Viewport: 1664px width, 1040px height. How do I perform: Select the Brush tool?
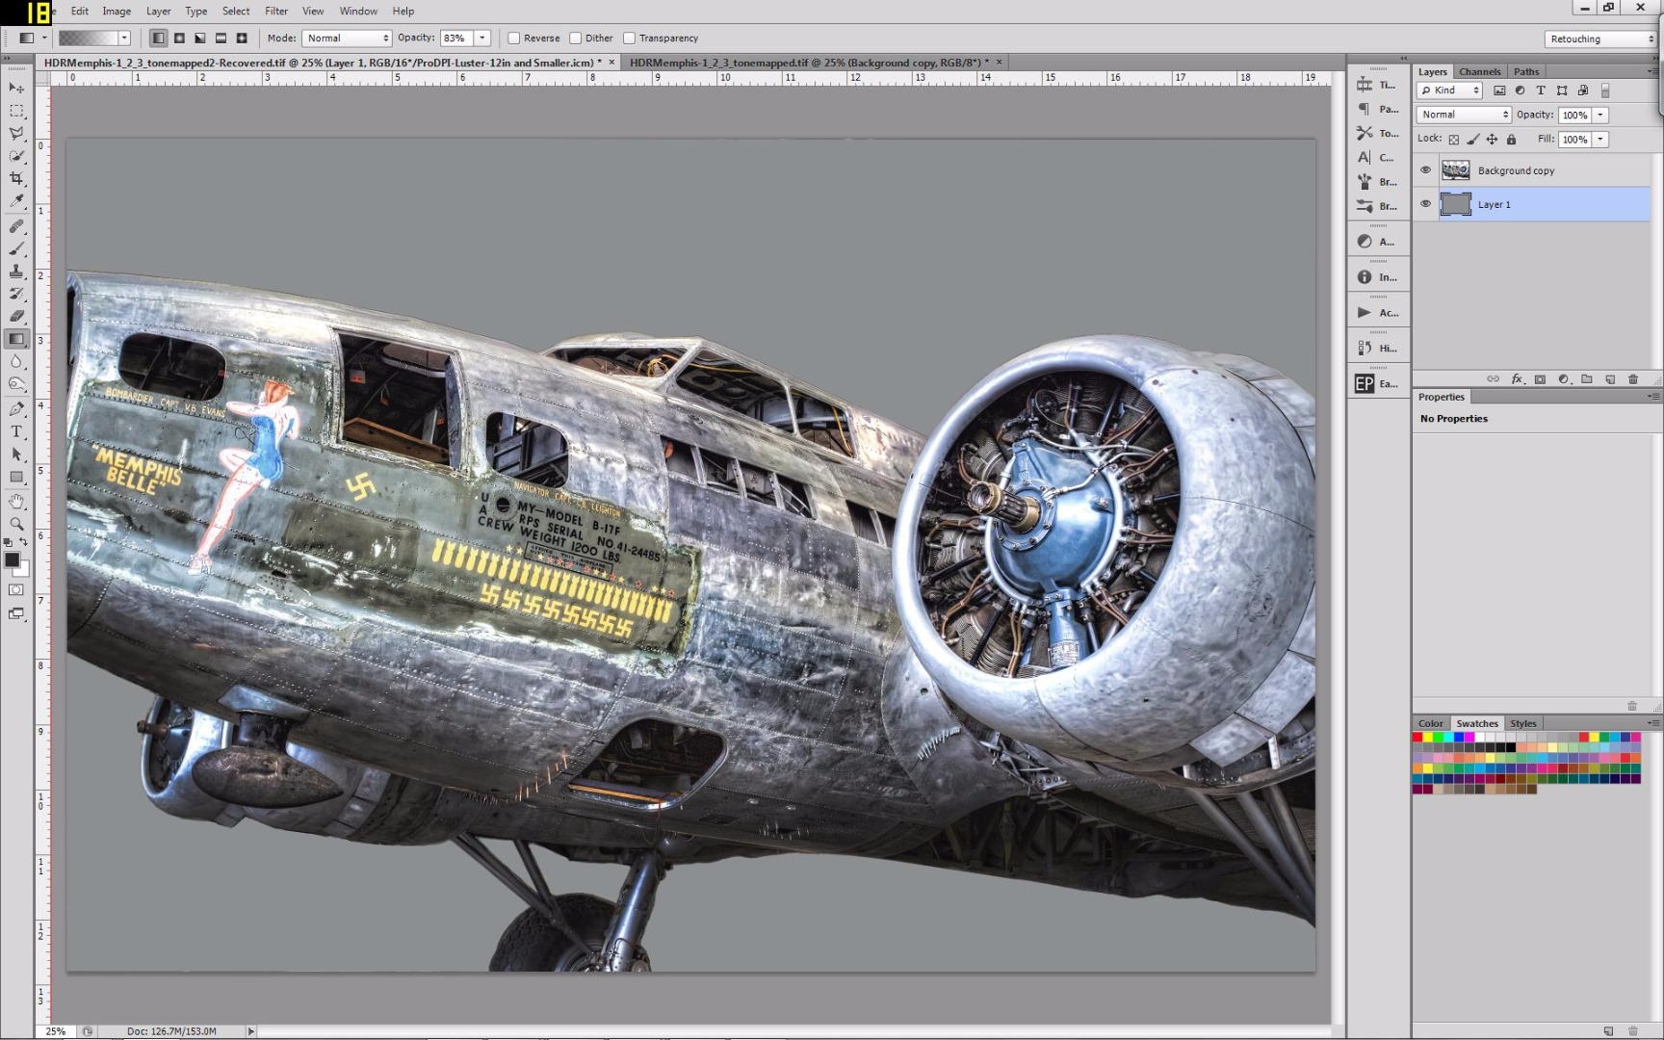click(16, 248)
